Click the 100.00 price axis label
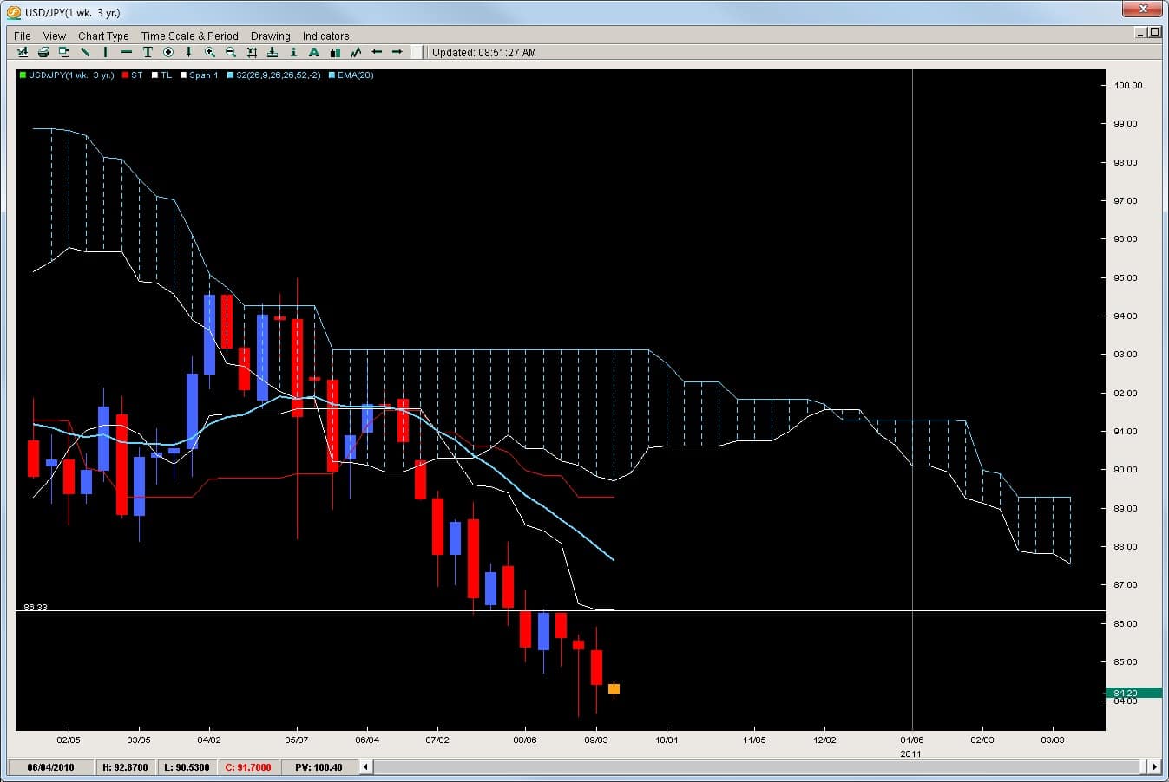 tap(1127, 86)
